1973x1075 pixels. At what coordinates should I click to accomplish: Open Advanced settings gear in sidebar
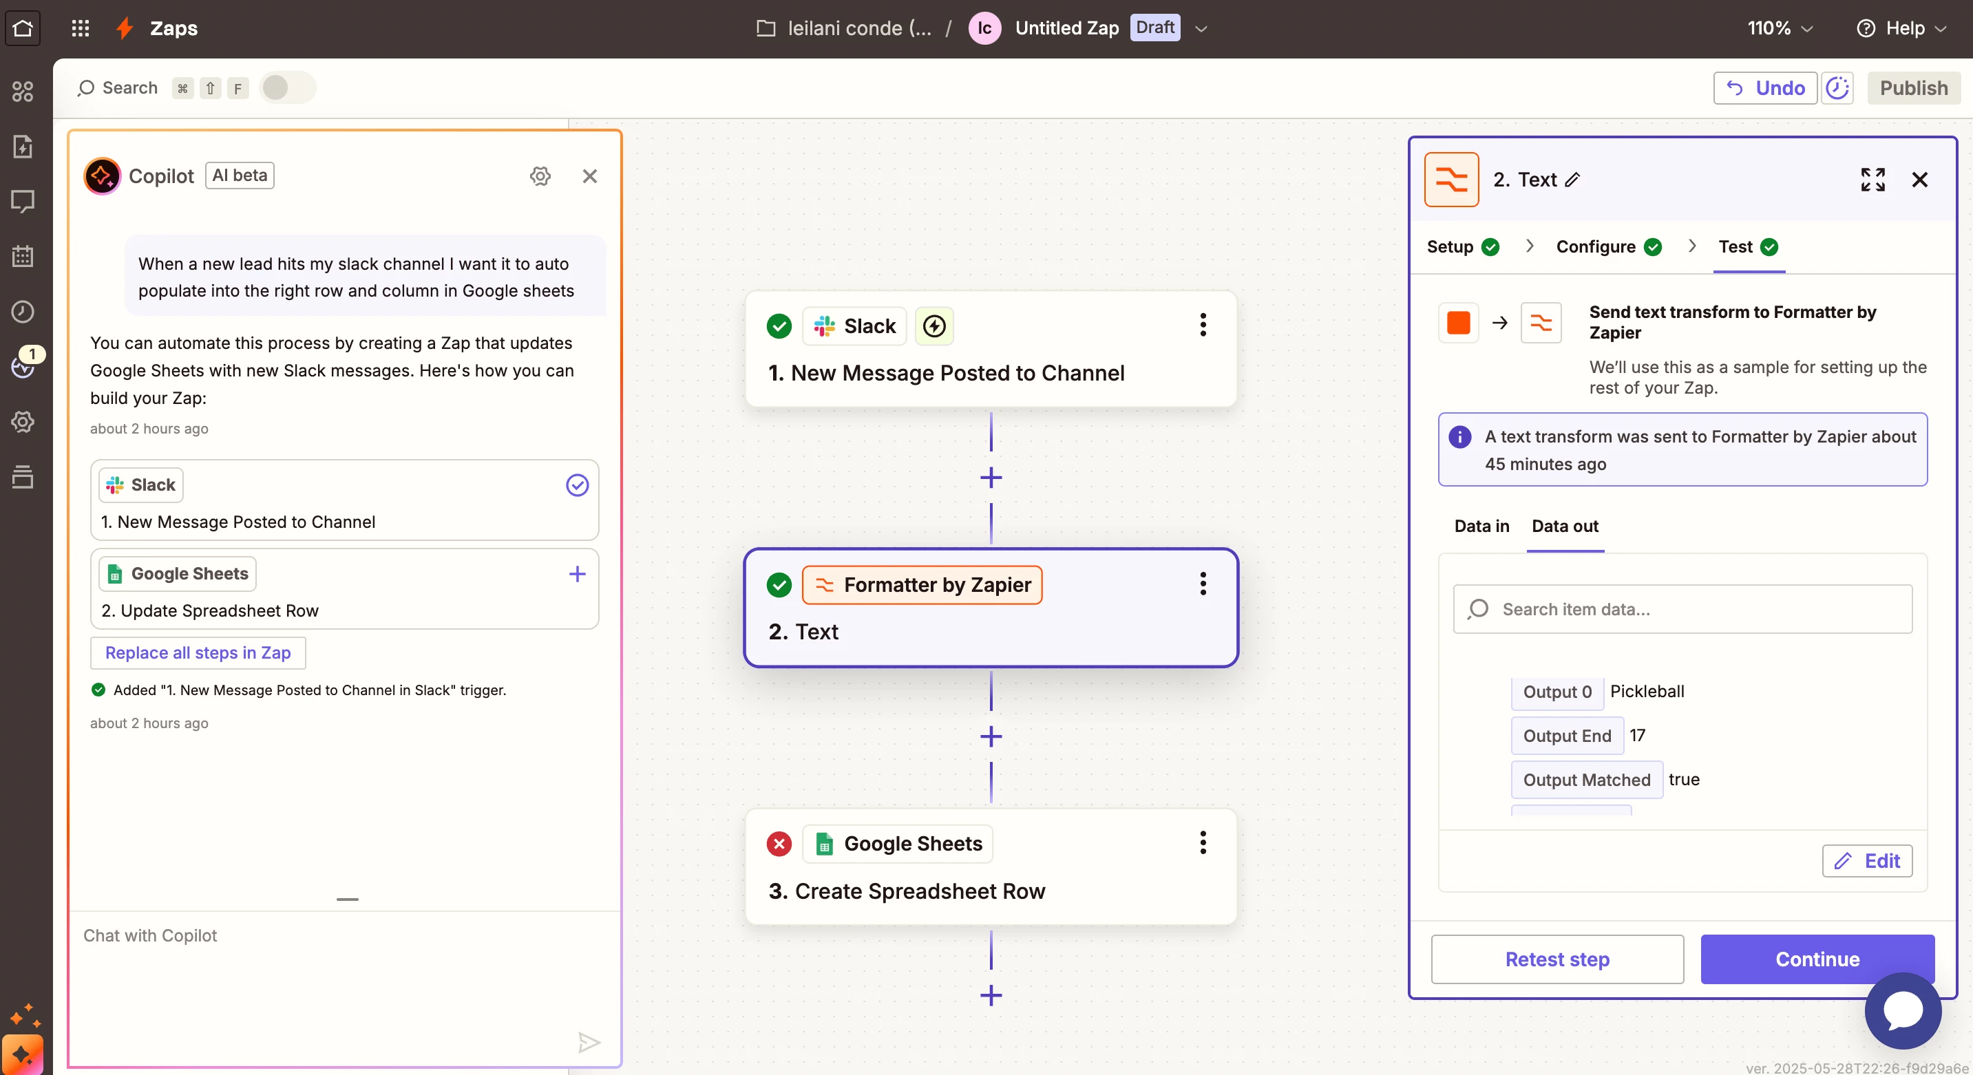pyautogui.click(x=23, y=422)
